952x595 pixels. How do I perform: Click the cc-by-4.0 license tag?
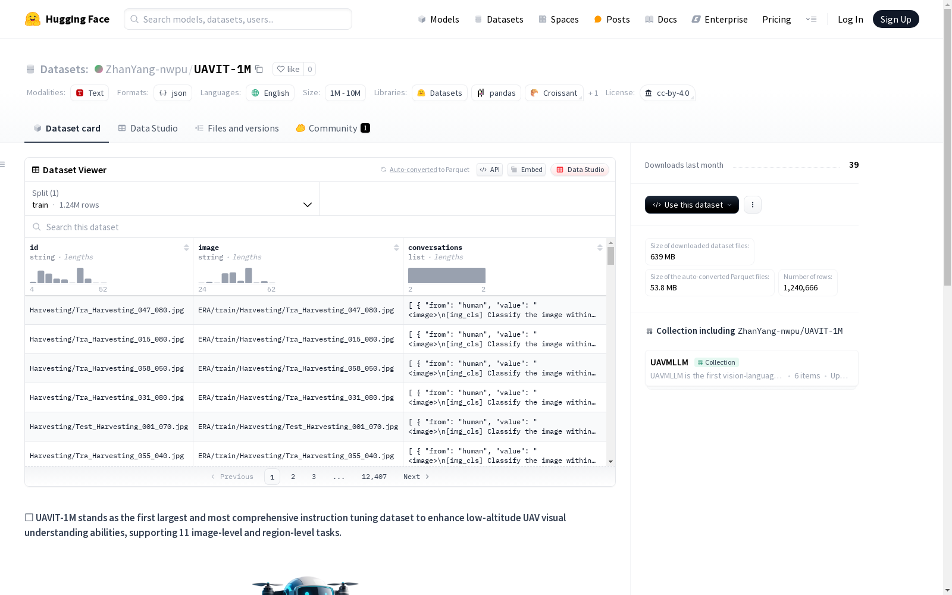pyautogui.click(x=667, y=93)
